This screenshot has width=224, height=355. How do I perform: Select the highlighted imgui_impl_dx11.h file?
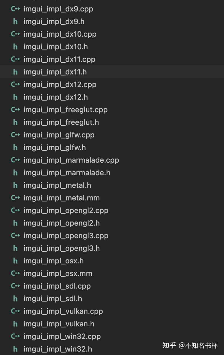[55, 72]
